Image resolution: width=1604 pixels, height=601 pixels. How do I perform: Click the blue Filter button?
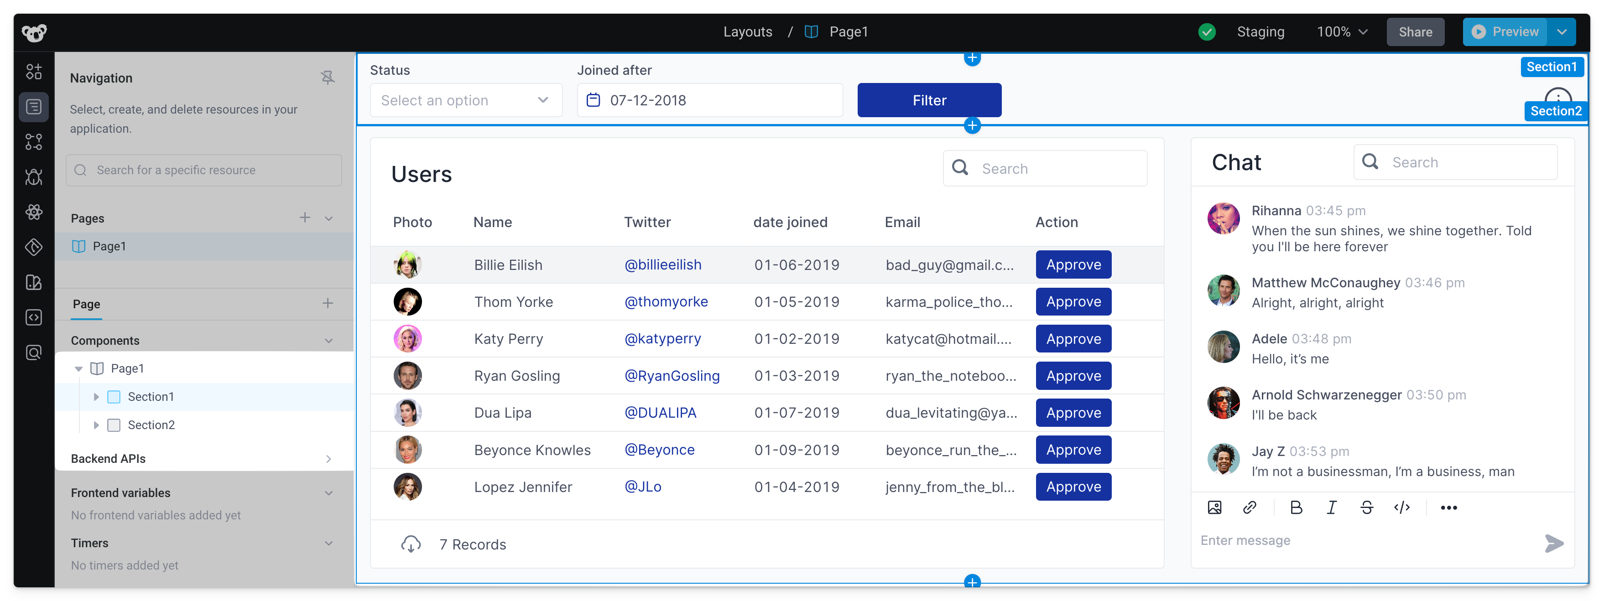click(928, 100)
